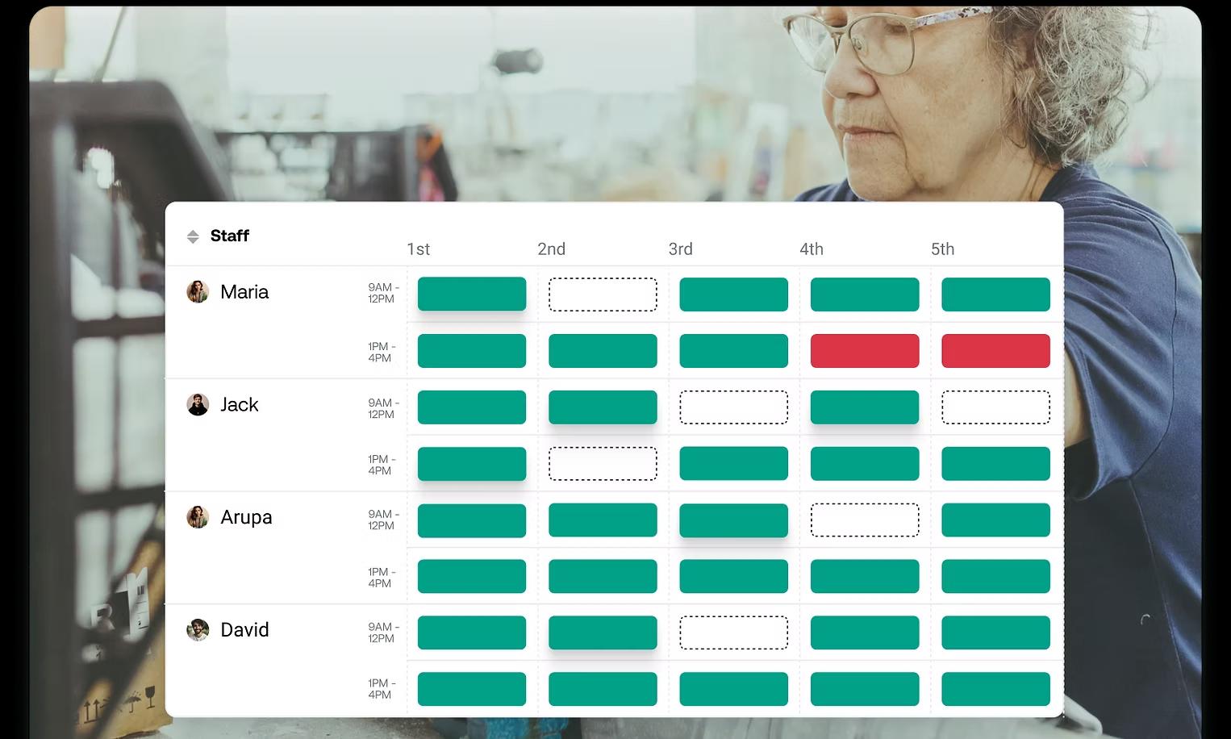Fill Maria's empty 9AM slot on 2nd
The image size is (1231, 739).
click(x=603, y=294)
